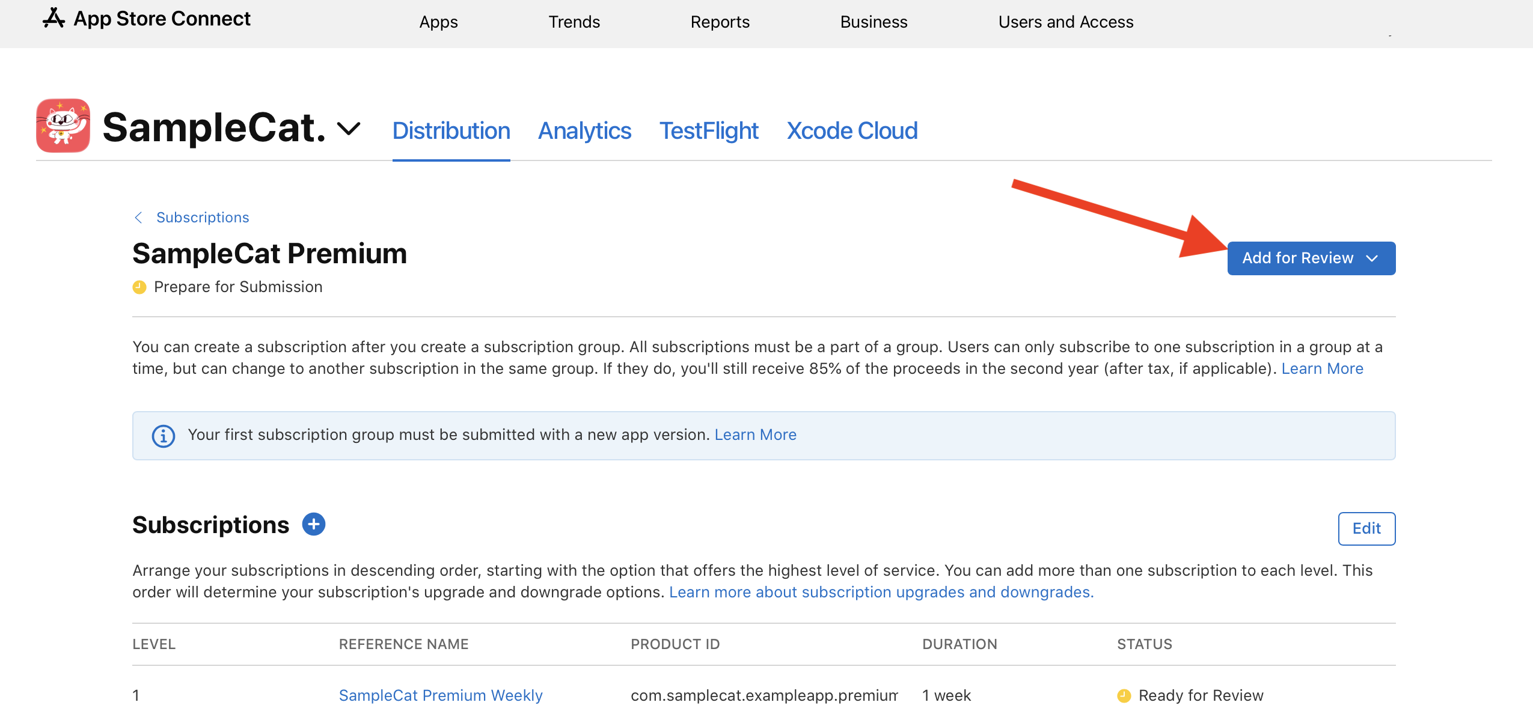Open the Apps menu
Image resolution: width=1533 pixels, height=726 pixels.
coord(438,22)
